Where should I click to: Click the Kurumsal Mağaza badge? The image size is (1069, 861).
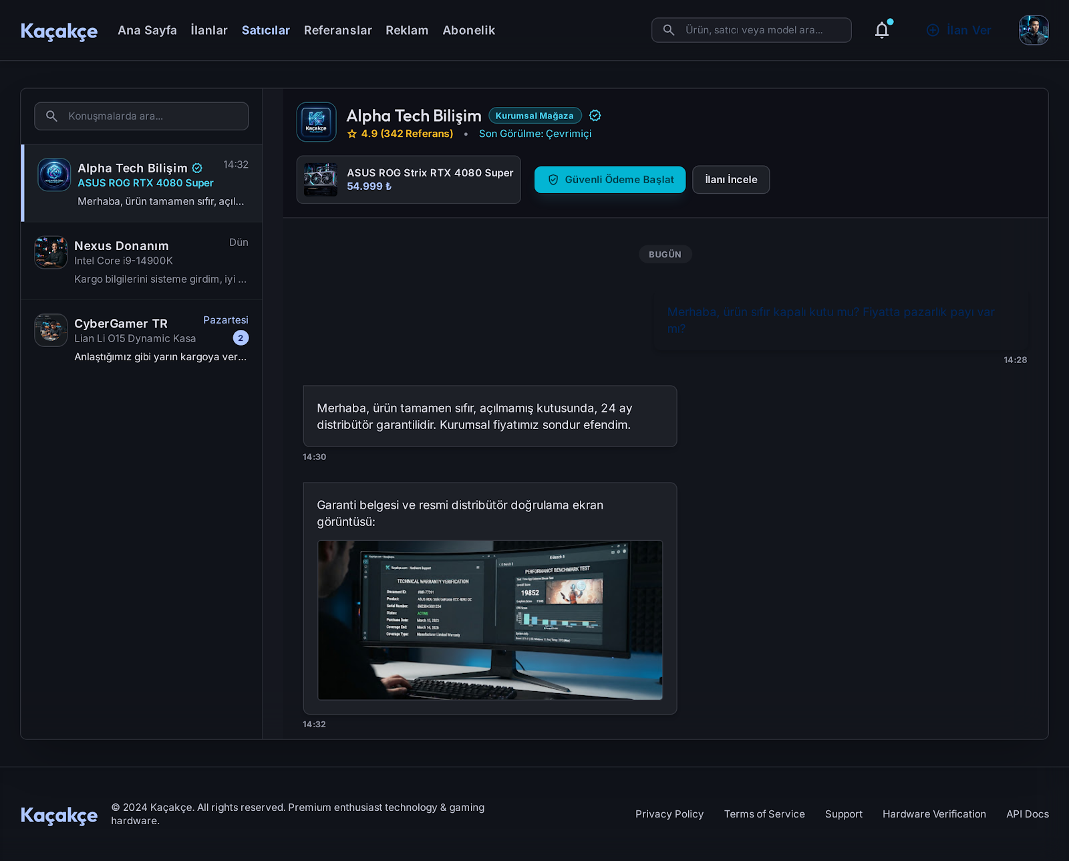point(534,116)
